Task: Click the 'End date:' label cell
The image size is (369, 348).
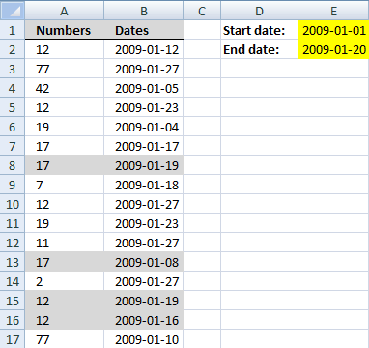Action: [x=259, y=49]
